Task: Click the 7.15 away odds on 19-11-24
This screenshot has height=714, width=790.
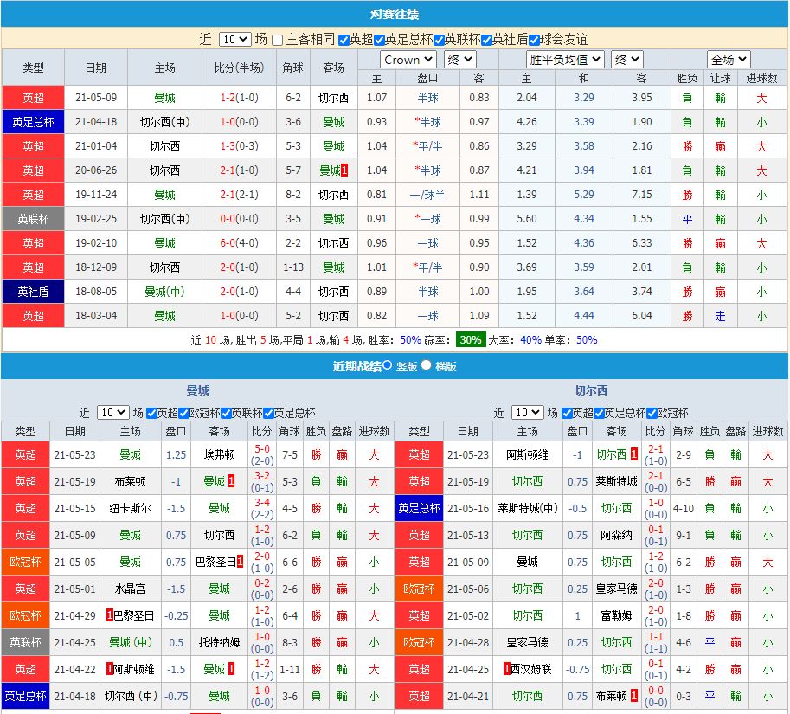Action: (642, 195)
